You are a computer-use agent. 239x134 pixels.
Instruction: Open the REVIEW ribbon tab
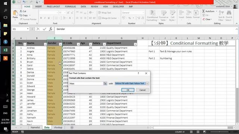click(94, 7)
